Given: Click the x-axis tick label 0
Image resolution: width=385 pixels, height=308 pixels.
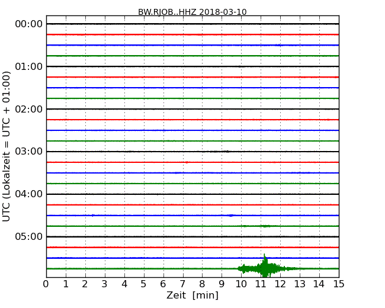Looking at the screenshot, I should (46, 284).
